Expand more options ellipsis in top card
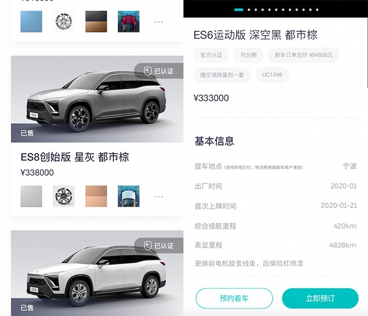 [159, 22]
